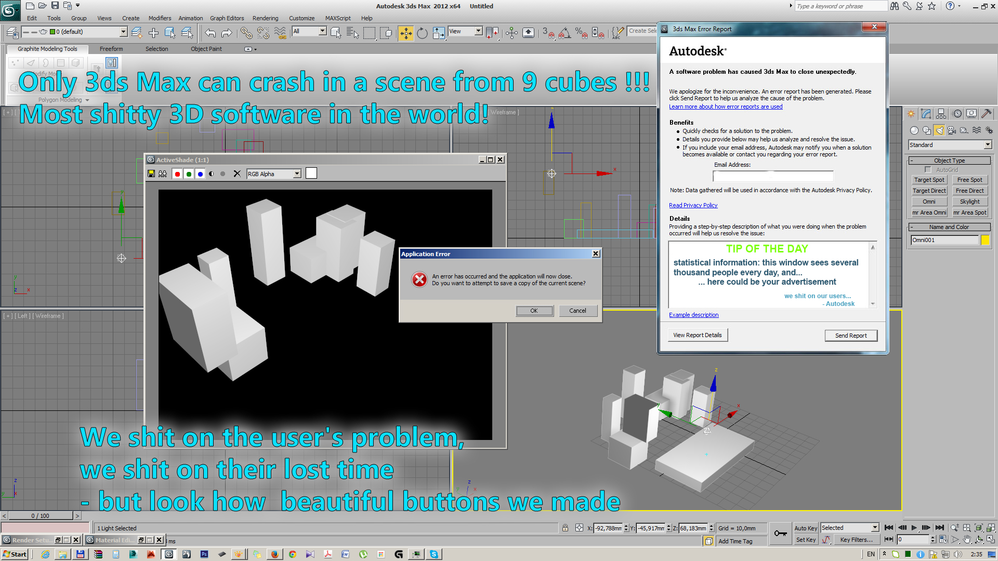Activate the Select and Move tool
The image size is (998, 561).
pyautogui.click(x=406, y=33)
